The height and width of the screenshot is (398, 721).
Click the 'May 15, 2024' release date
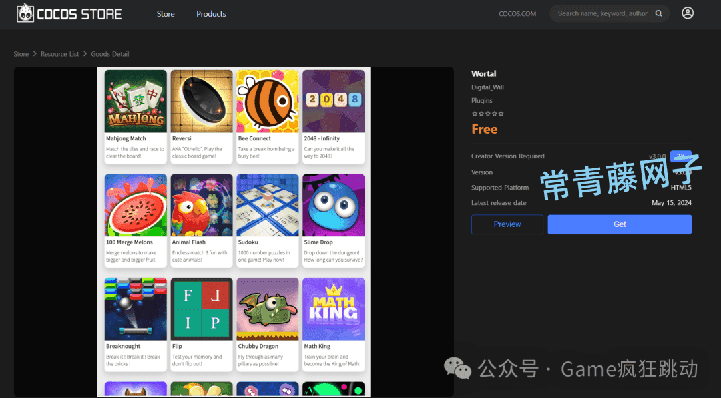pyautogui.click(x=672, y=203)
